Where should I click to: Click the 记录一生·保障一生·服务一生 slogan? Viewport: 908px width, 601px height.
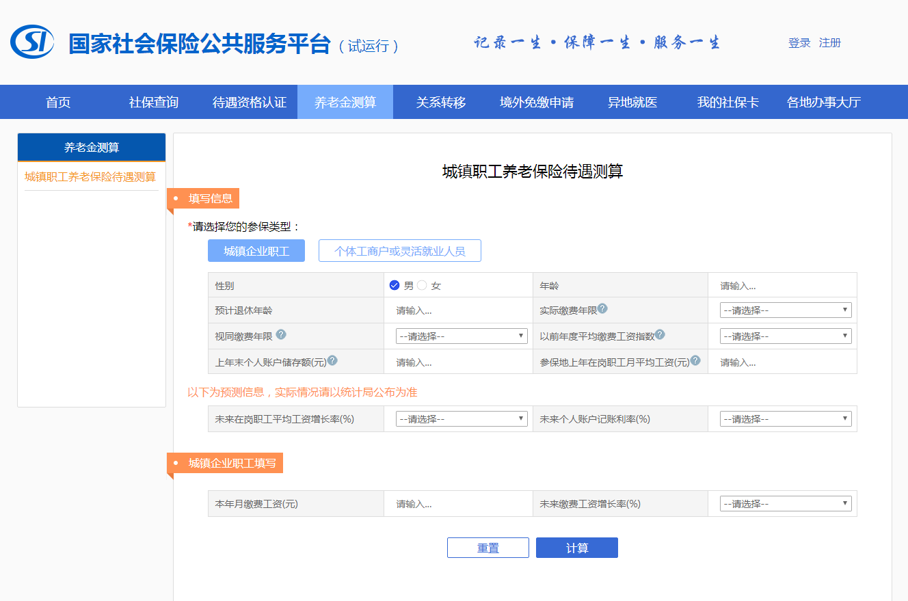click(x=598, y=42)
